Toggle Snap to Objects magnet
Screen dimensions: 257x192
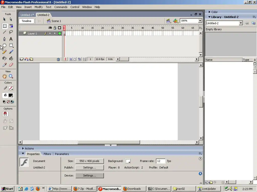[x=5, y=114]
